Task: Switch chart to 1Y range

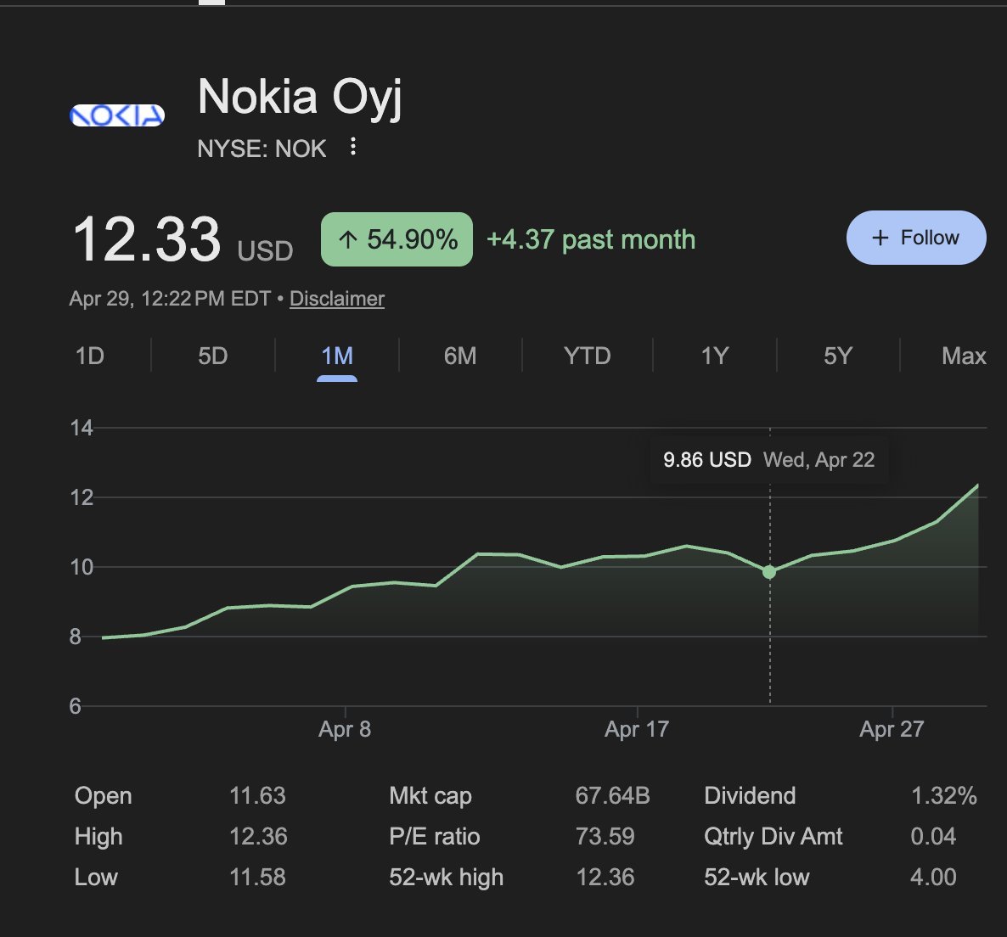Action: point(714,356)
